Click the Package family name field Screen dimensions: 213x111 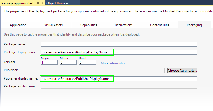(x=119, y=87)
